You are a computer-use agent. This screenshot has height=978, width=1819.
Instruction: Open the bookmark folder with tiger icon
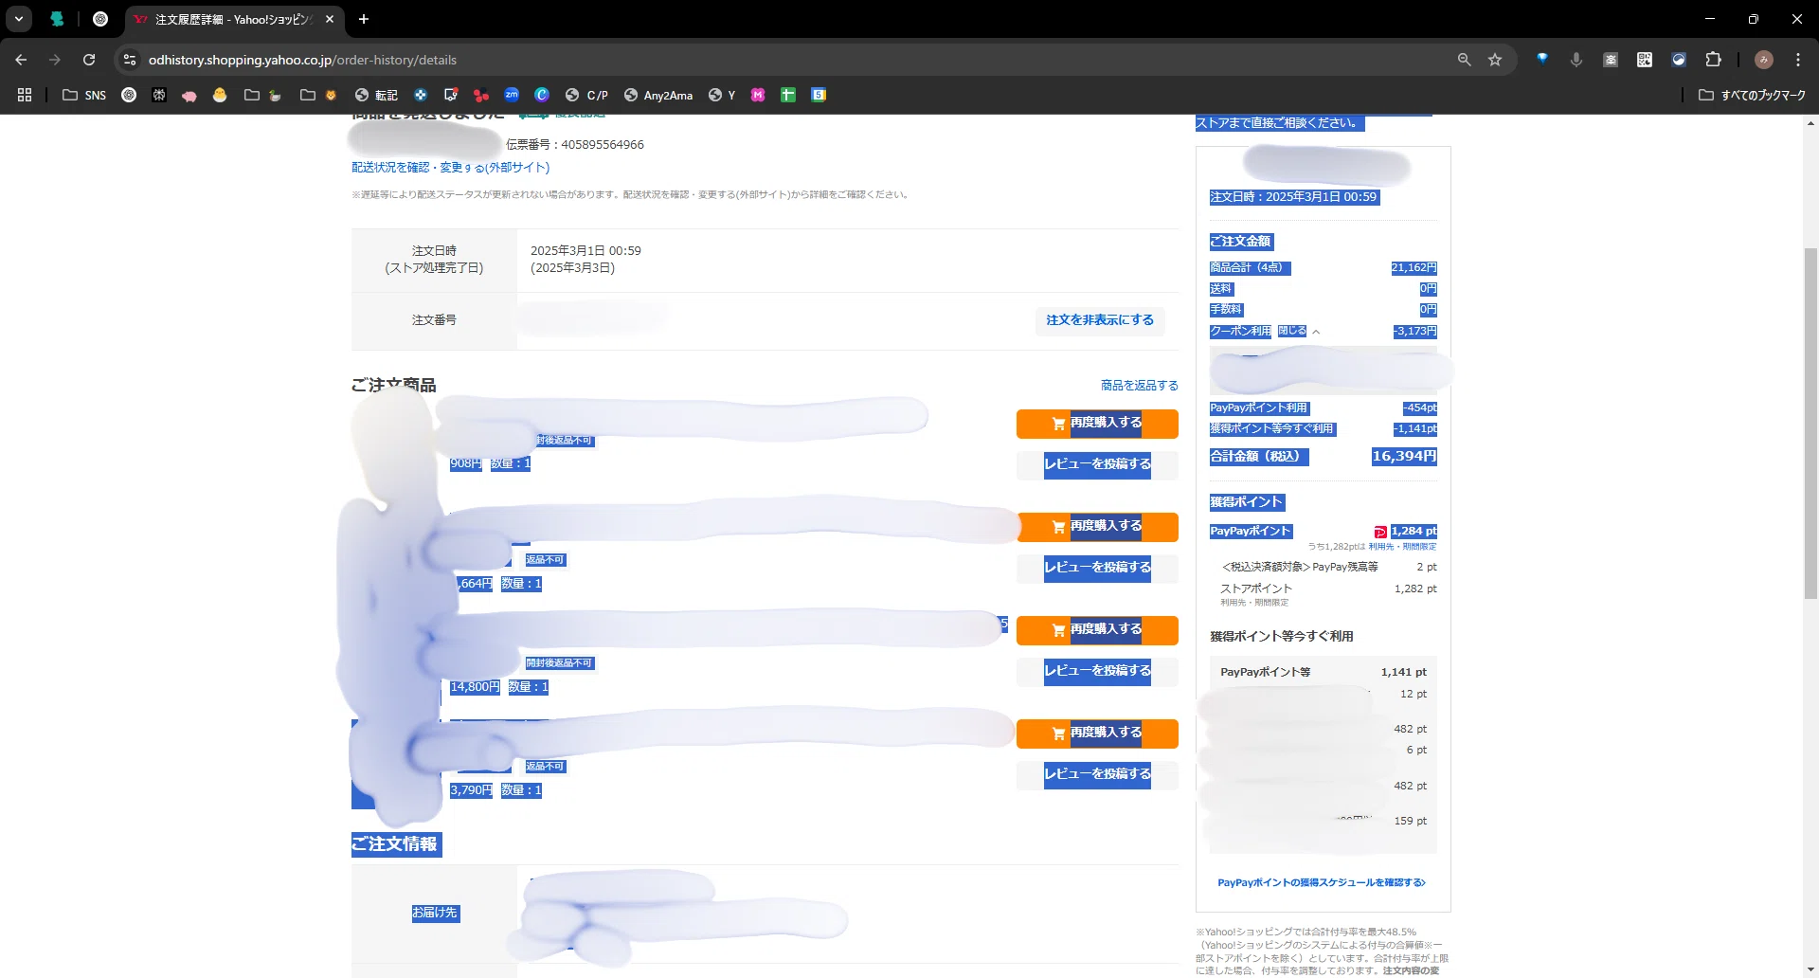coord(319,95)
